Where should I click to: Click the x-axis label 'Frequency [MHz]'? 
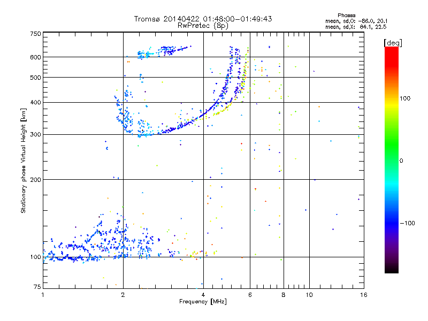click(x=203, y=302)
